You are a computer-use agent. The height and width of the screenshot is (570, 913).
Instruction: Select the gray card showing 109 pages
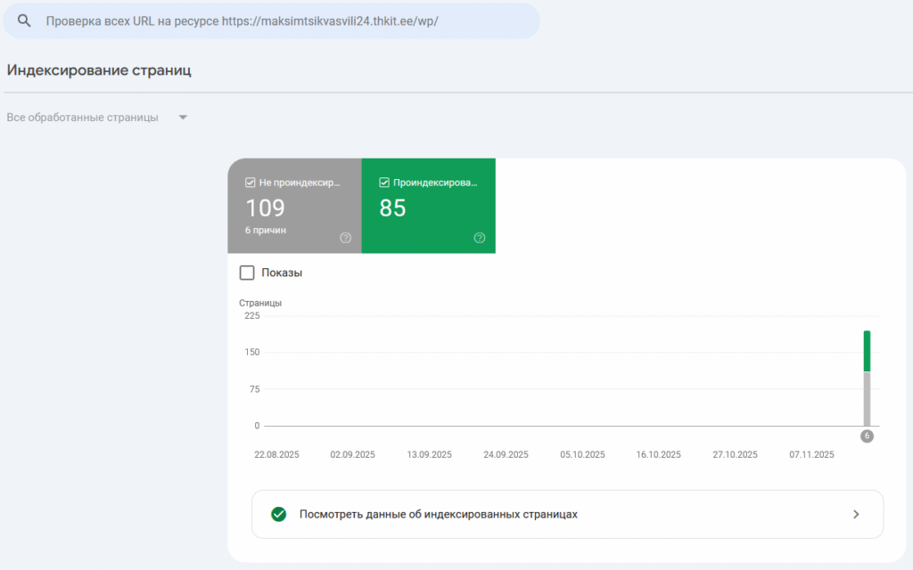(x=294, y=209)
